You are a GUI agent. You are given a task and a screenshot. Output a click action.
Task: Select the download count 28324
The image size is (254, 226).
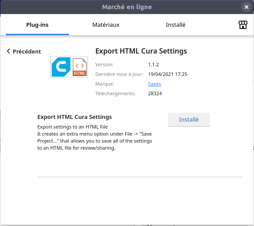[x=155, y=93]
